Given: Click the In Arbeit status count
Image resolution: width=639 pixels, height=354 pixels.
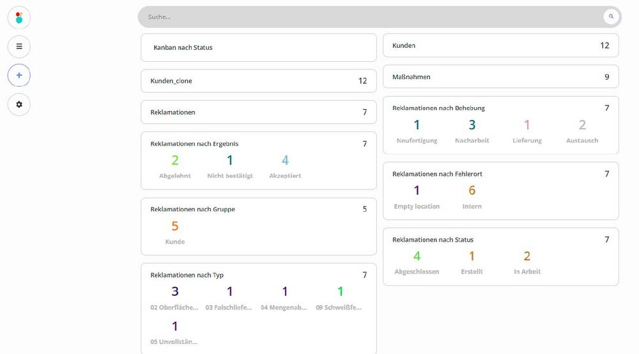Looking at the screenshot, I should click(x=527, y=256).
